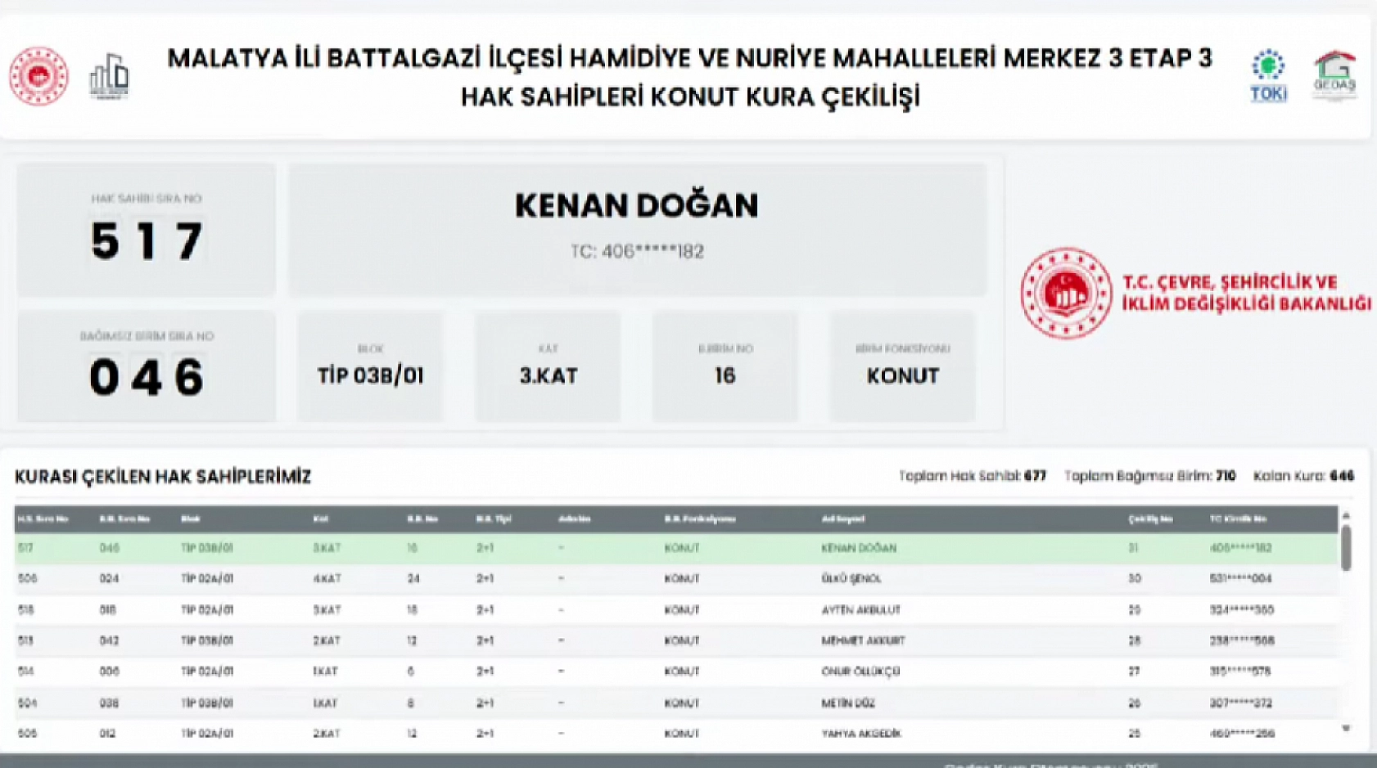Click the '042' cell in the MEHMET AKKURT row

click(x=109, y=640)
